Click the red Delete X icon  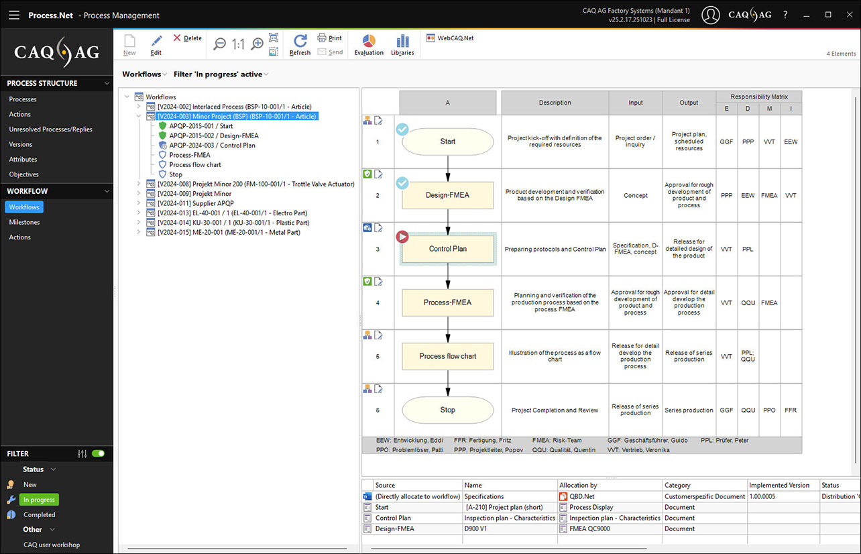[178, 38]
